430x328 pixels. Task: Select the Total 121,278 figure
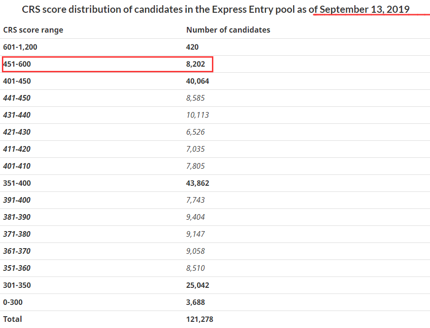(200, 319)
